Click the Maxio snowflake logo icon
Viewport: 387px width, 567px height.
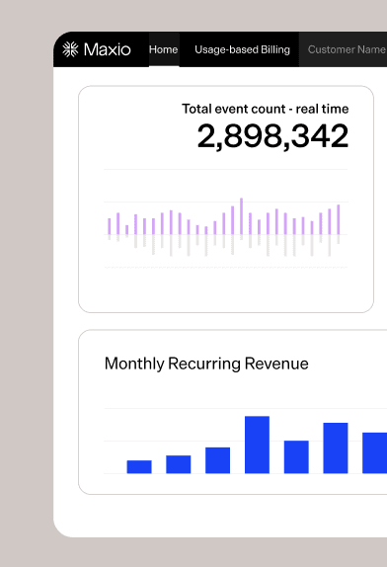tap(70, 49)
